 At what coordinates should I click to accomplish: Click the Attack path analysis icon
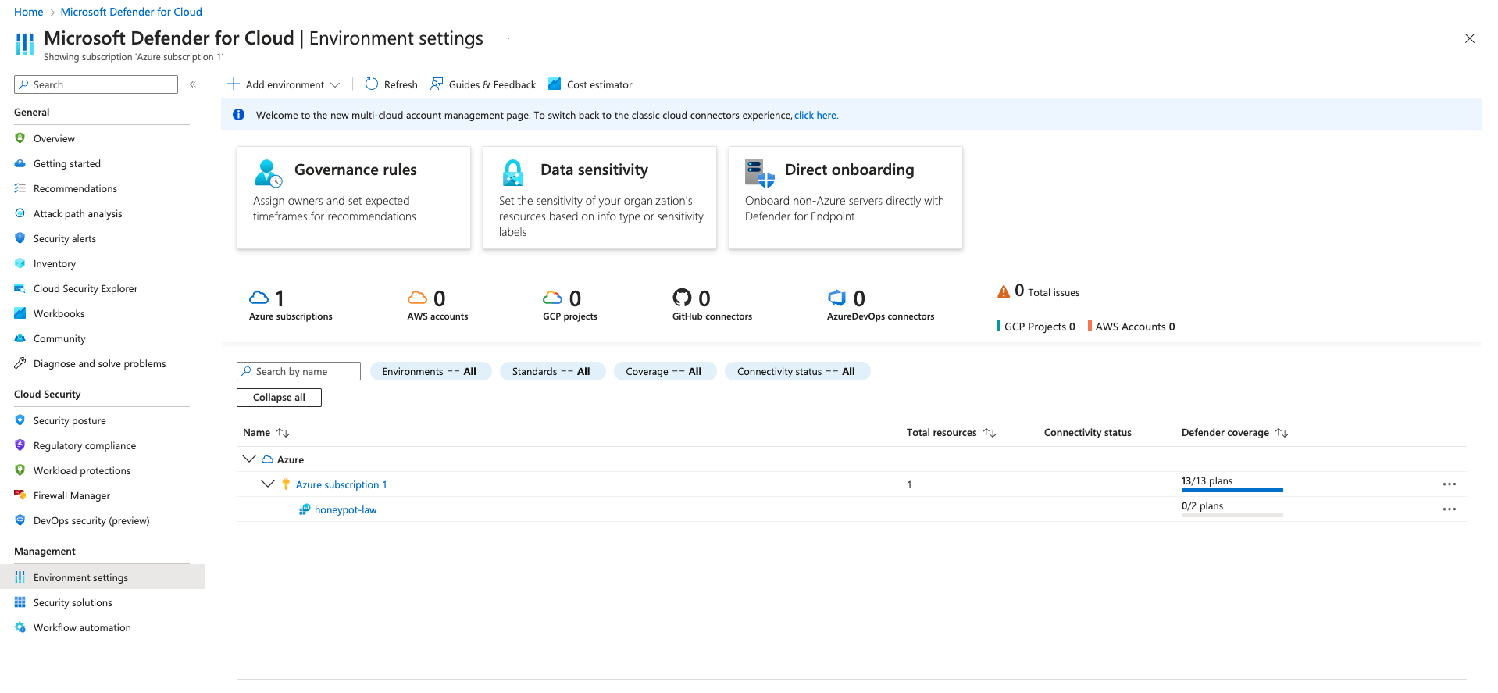click(x=20, y=213)
